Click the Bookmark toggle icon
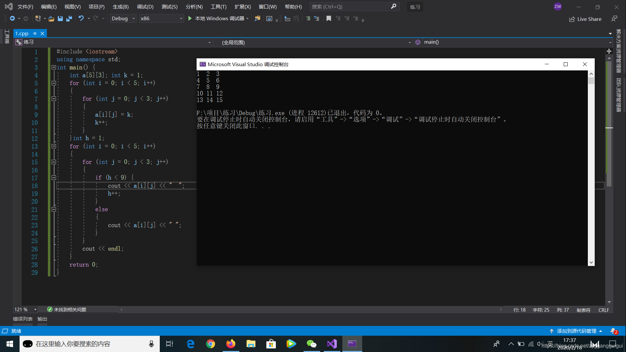Screen dimensions: 626x352 [x=328, y=19]
